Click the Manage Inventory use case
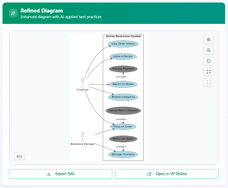228x188 pixels. coord(123,154)
